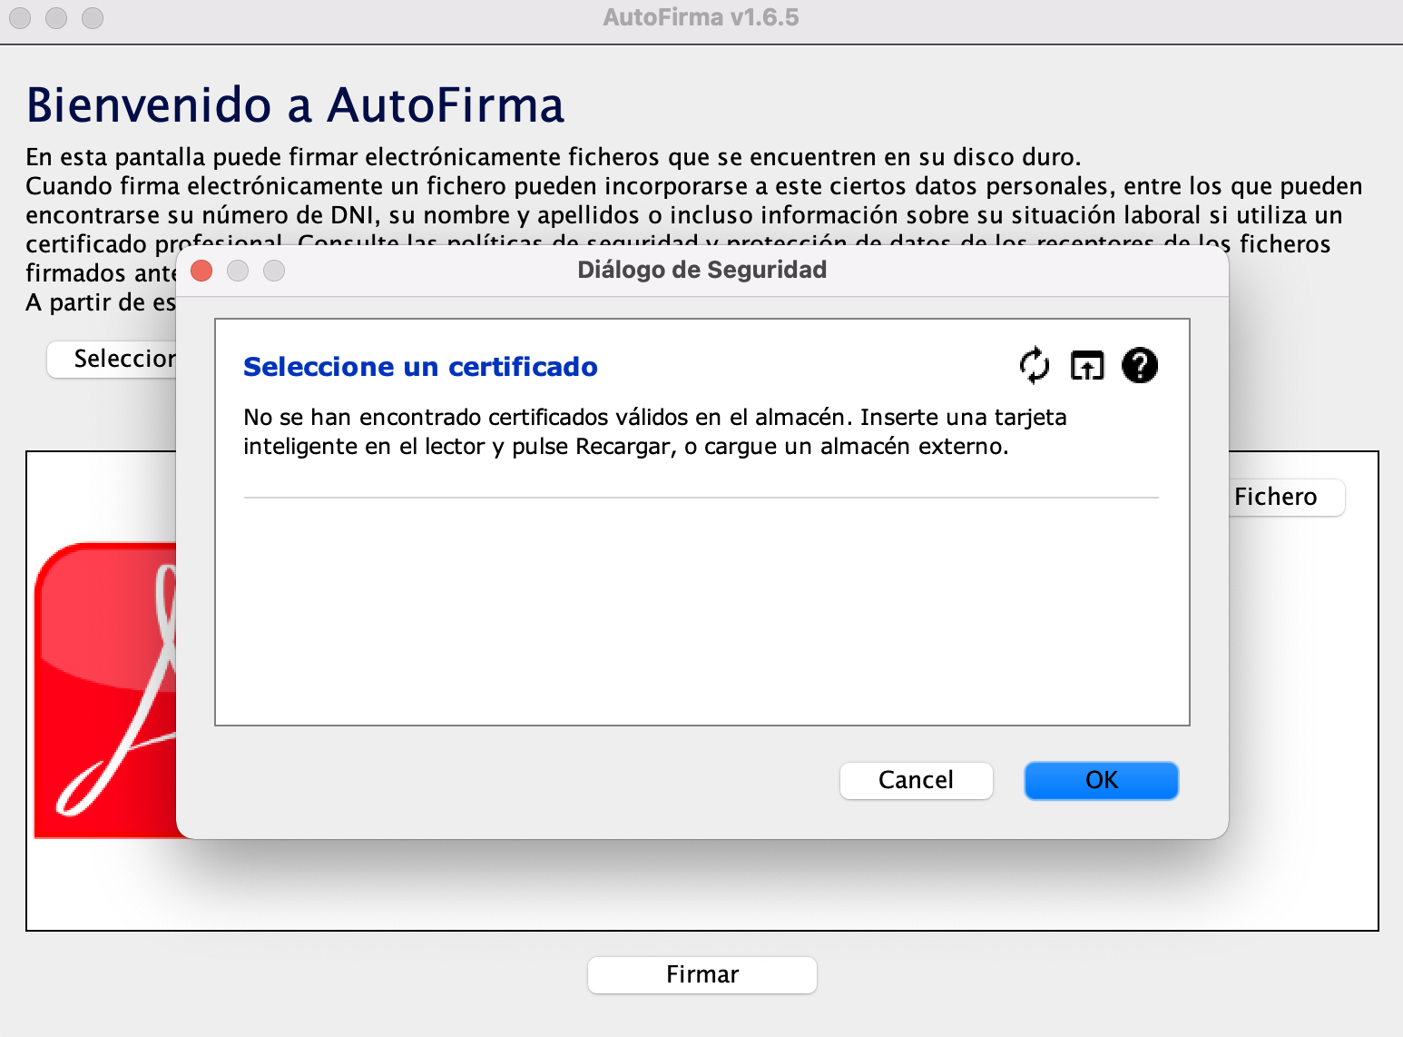The image size is (1403, 1037).
Task: Cancel the certificate selection dialog
Action: point(917,780)
